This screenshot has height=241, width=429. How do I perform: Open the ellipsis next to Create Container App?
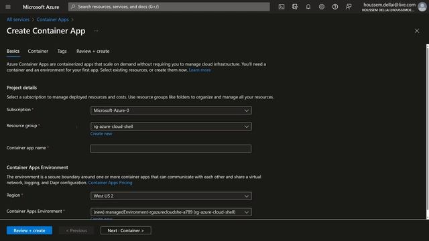96,31
